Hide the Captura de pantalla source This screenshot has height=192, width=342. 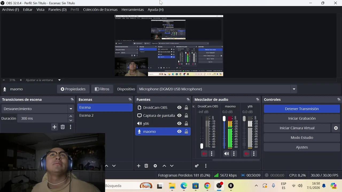tap(179, 115)
